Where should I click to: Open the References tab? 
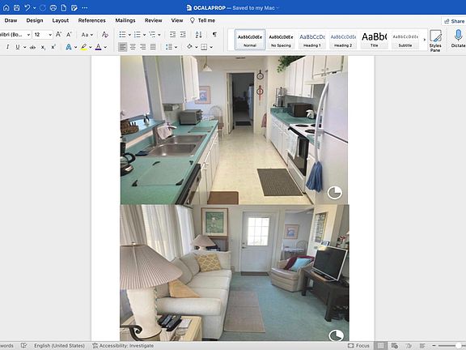(92, 20)
